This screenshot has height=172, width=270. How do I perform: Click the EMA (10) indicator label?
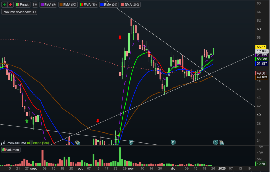click(88, 4)
